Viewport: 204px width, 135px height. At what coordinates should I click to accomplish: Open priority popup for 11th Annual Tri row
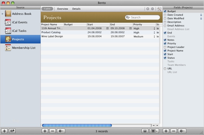[x=154, y=28]
